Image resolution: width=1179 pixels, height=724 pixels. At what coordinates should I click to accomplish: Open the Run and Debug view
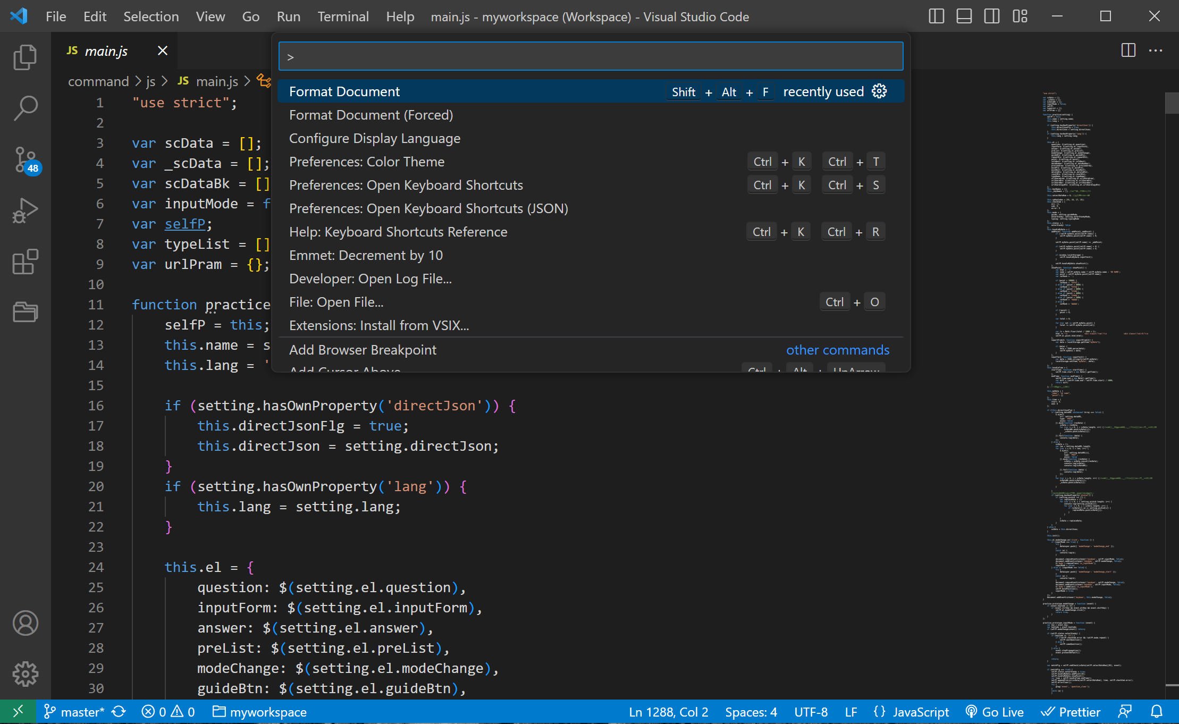tap(25, 211)
